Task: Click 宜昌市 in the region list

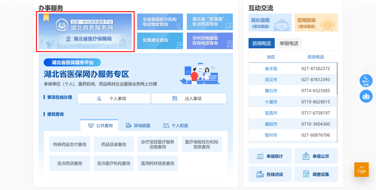Action: coord(271,113)
